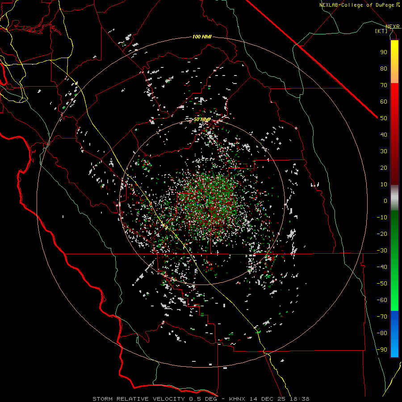The height and width of the screenshot is (402, 402).
Task: Click the gray zero-velocity segment of color bar
Action: pos(394,198)
